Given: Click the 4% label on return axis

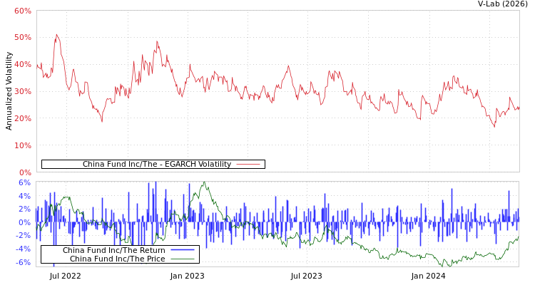Looking at the screenshot, I should click(24, 197).
